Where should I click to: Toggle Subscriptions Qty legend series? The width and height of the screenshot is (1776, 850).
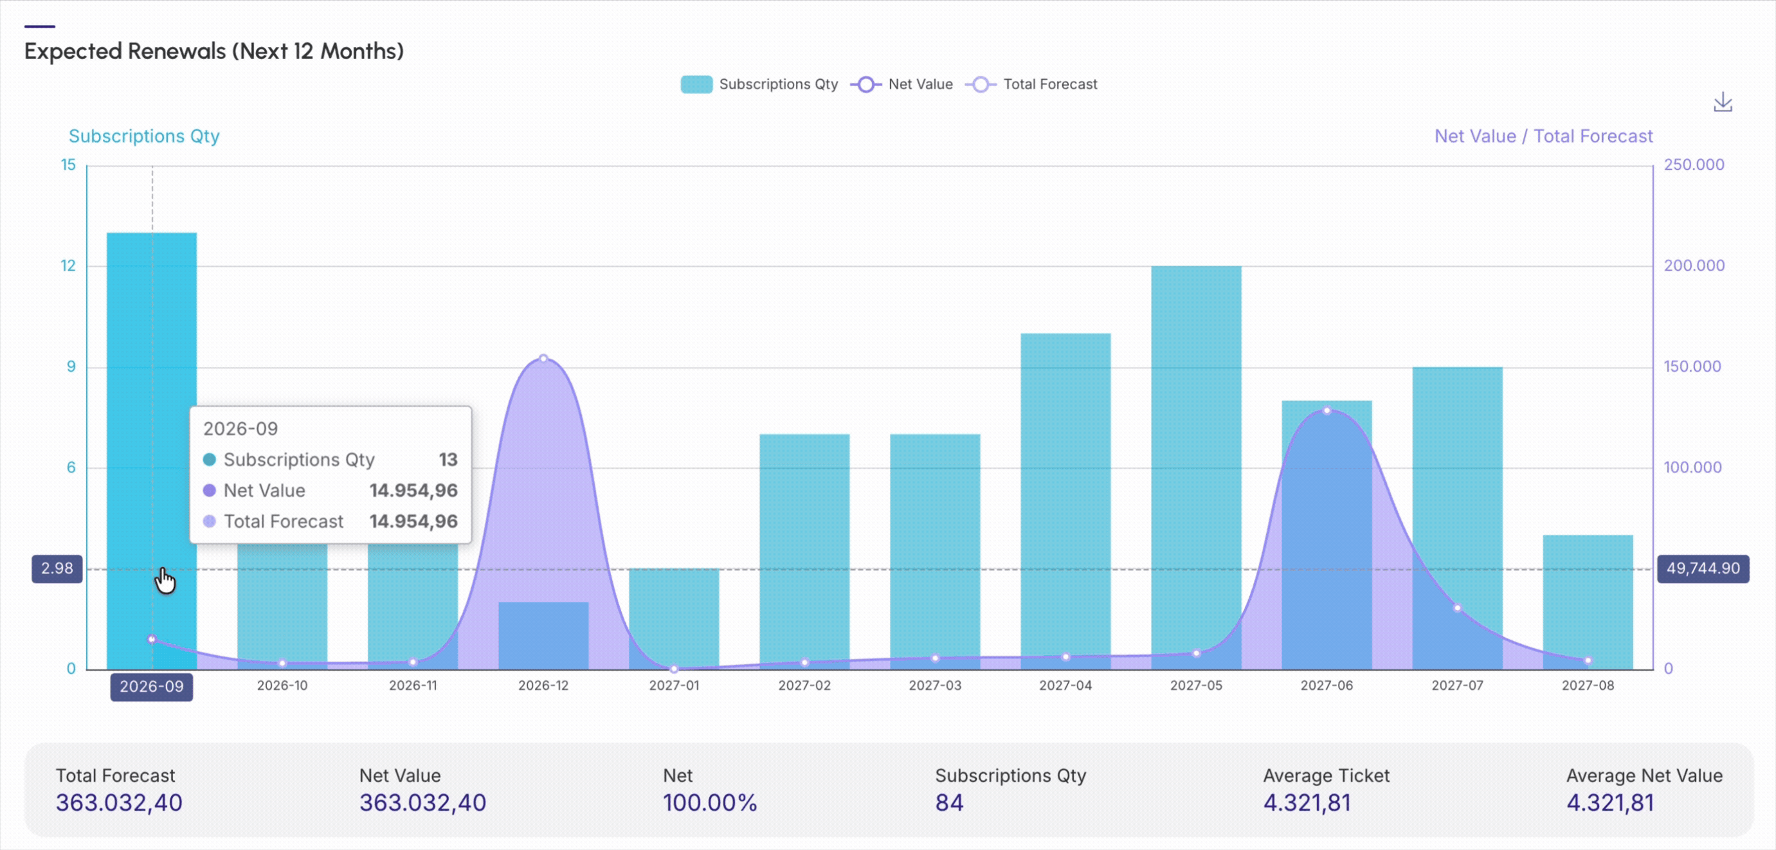click(x=759, y=84)
